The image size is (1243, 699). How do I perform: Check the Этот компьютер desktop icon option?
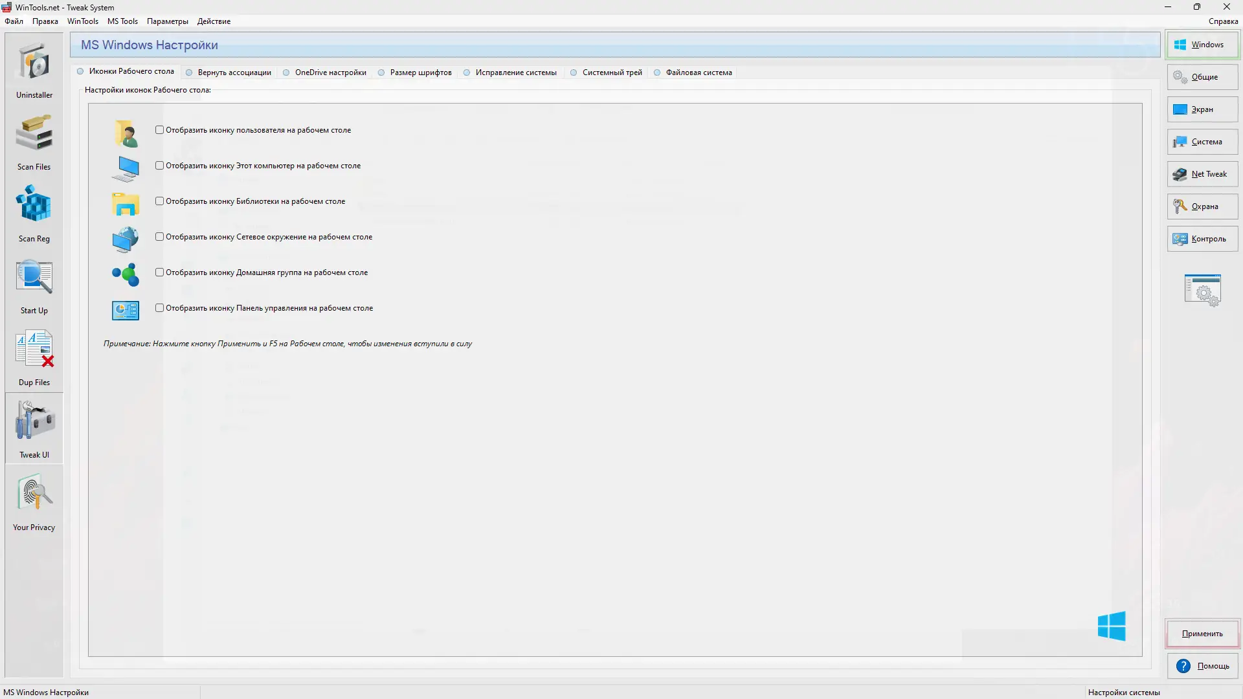point(159,166)
